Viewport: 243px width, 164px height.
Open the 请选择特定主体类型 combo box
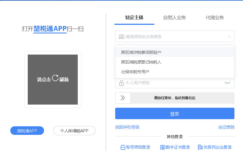click(x=175, y=36)
